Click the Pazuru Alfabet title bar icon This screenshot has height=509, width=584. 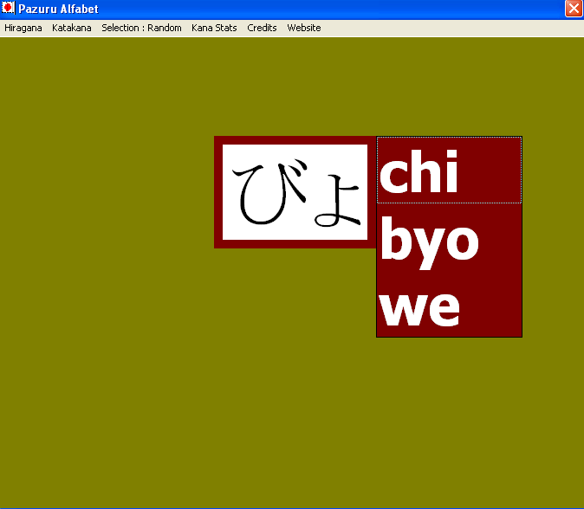[x=8, y=8]
